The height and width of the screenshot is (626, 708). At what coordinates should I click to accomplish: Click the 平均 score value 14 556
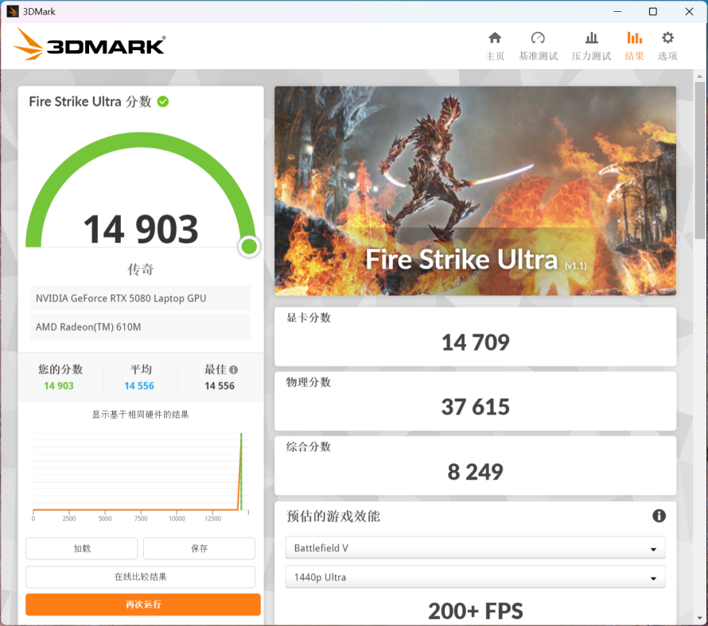[x=139, y=385]
